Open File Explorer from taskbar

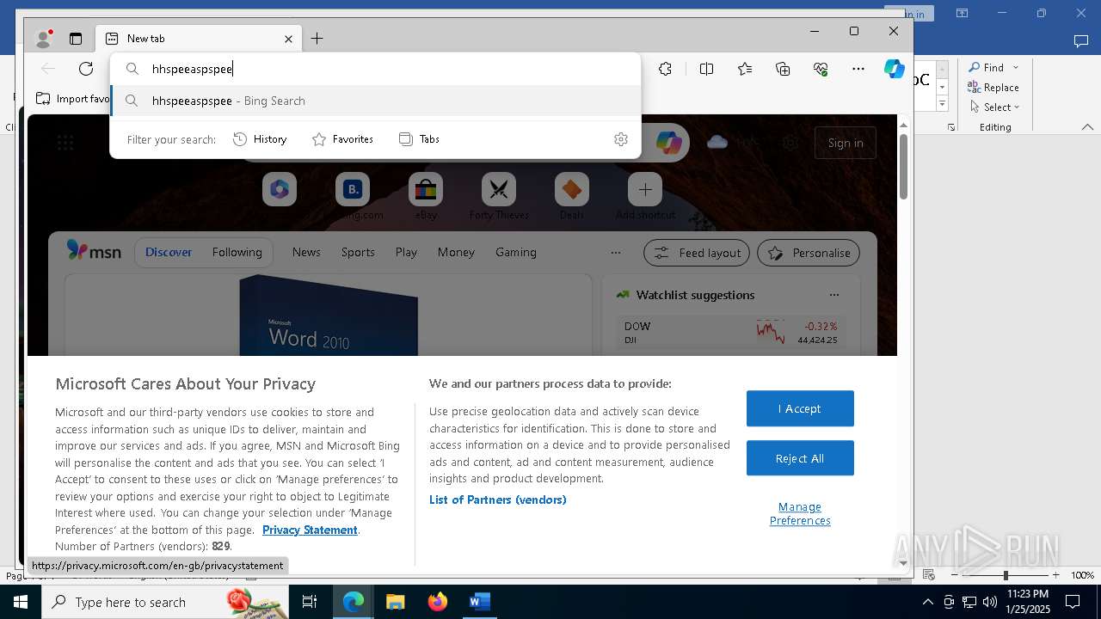pyautogui.click(x=395, y=602)
